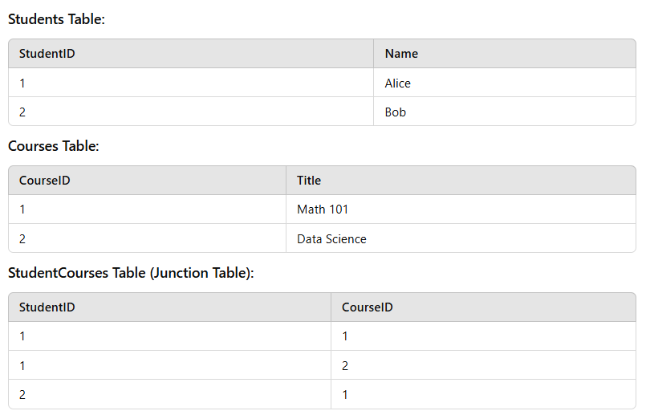The height and width of the screenshot is (415, 646).
Task: Select the Math 101 cell
Action: [461, 210]
